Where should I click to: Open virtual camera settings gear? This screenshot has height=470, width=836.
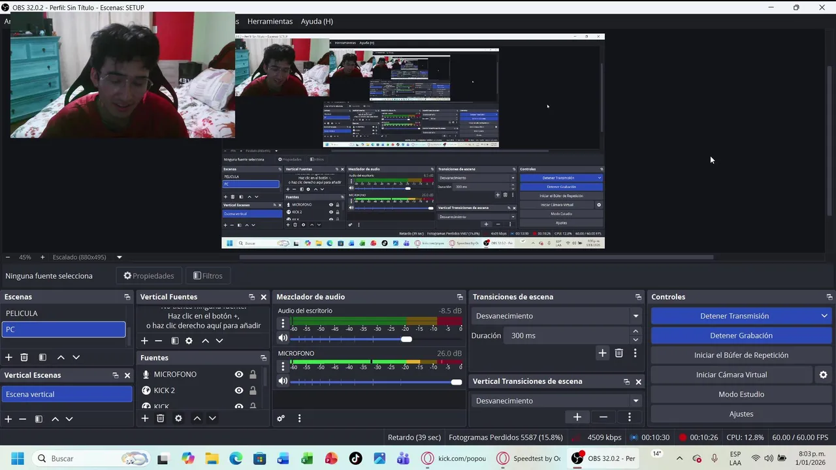823,375
